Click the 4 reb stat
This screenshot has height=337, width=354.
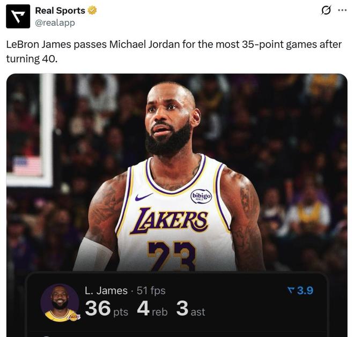(x=152, y=309)
